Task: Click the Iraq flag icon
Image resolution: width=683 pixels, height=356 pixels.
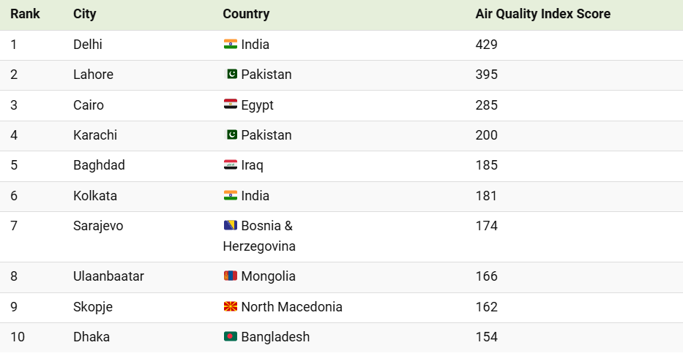Action: click(231, 165)
